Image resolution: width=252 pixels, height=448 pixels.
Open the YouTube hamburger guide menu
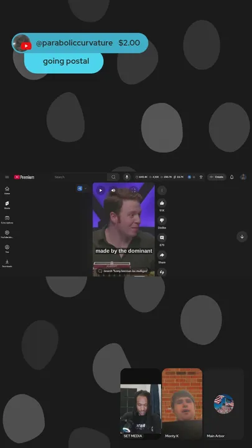click(x=7, y=177)
